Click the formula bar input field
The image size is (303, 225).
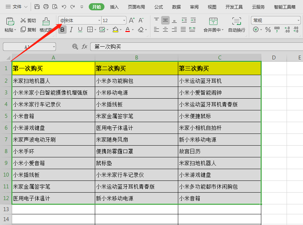(197, 47)
